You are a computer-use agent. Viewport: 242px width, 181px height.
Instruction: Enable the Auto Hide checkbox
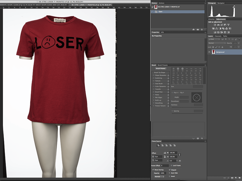pos(169,173)
